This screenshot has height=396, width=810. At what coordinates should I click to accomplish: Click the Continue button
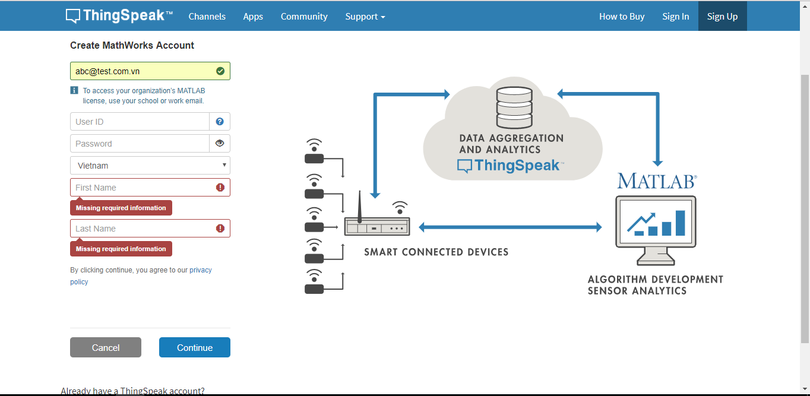point(195,347)
